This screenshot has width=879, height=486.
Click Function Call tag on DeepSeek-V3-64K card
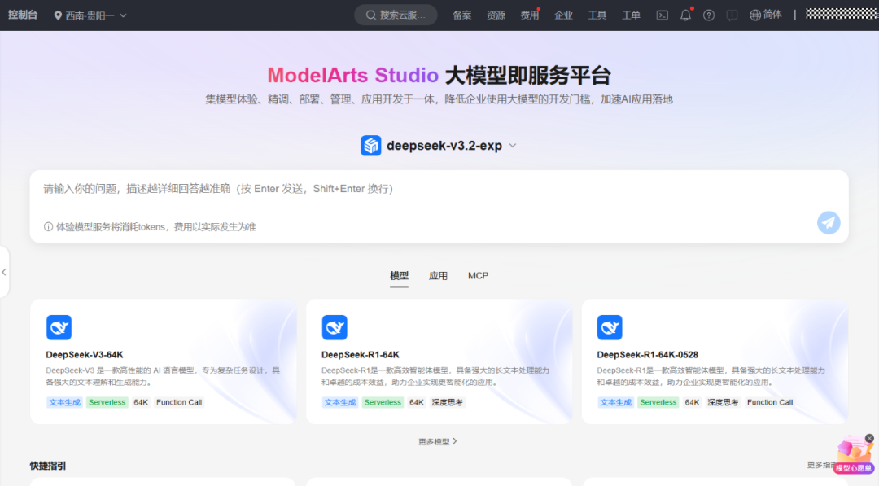179,402
